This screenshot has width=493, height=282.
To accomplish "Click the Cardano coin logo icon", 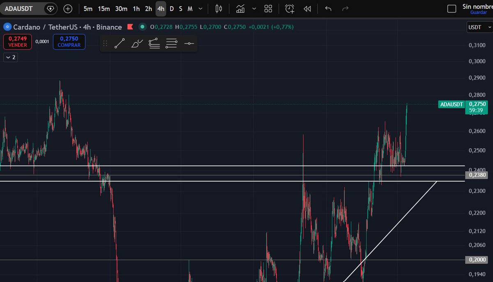I will [x=7, y=27].
